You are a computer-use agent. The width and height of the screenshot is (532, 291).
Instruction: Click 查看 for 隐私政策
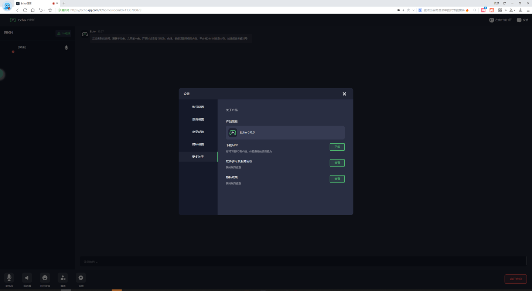tap(337, 179)
